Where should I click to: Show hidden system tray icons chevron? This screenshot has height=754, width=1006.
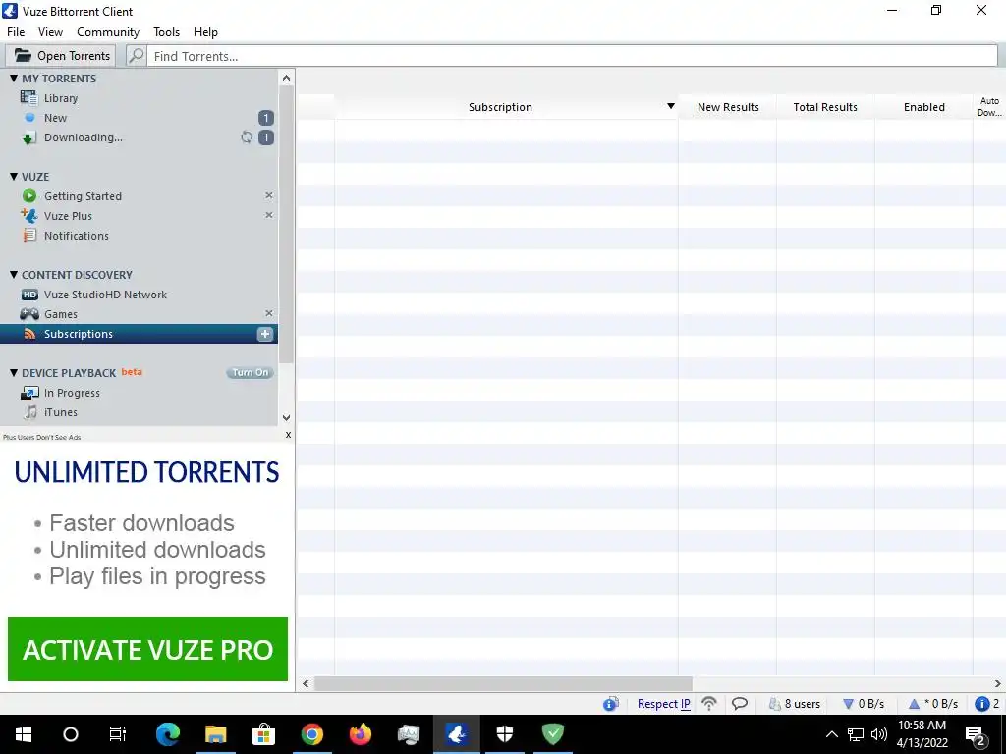tap(831, 734)
